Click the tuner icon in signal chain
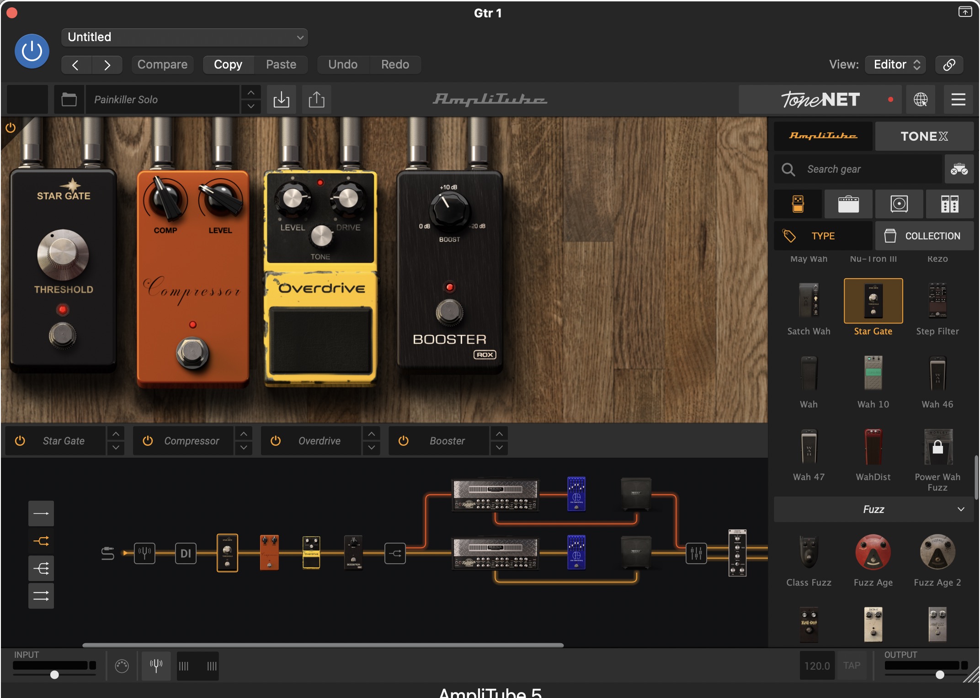This screenshot has width=980, height=698. (x=144, y=553)
